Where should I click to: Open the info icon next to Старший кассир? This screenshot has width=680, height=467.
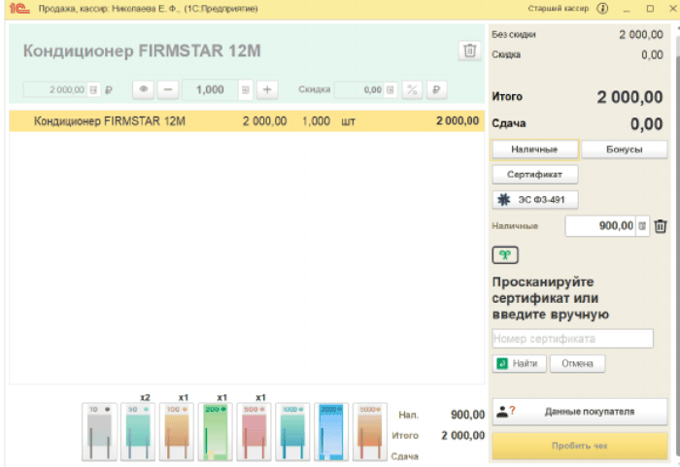pos(602,8)
